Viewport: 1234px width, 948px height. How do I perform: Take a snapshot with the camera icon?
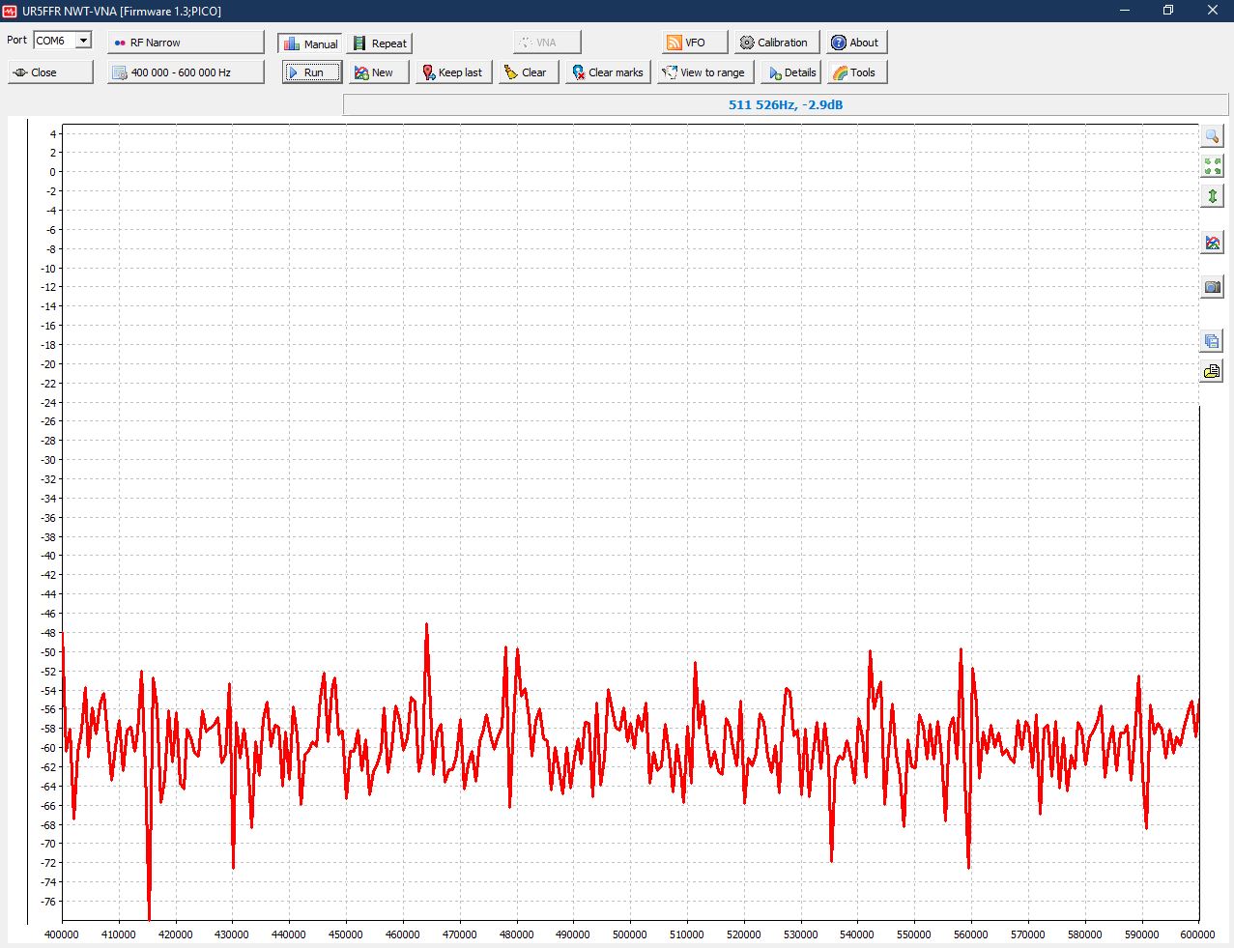tap(1212, 287)
